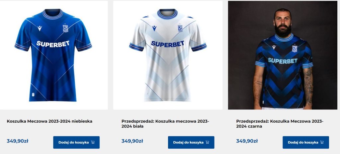Click cart icon on black jersey button
Image resolution: width=340 pixels, height=154 pixels.
(322, 142)
